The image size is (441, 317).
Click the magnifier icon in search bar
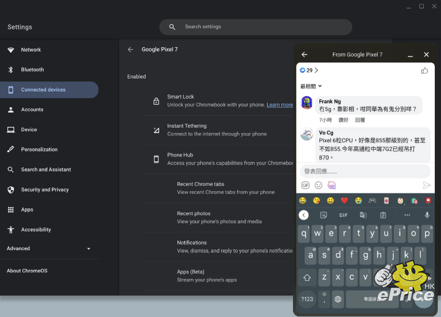[172, 27]
